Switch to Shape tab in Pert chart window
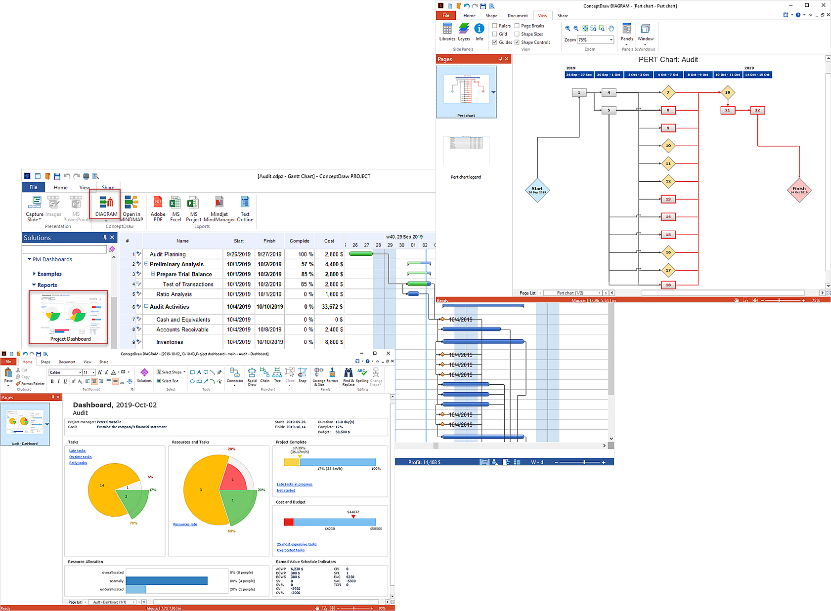Viewport: 831px width, 611px height. click(x=491, y=16)
